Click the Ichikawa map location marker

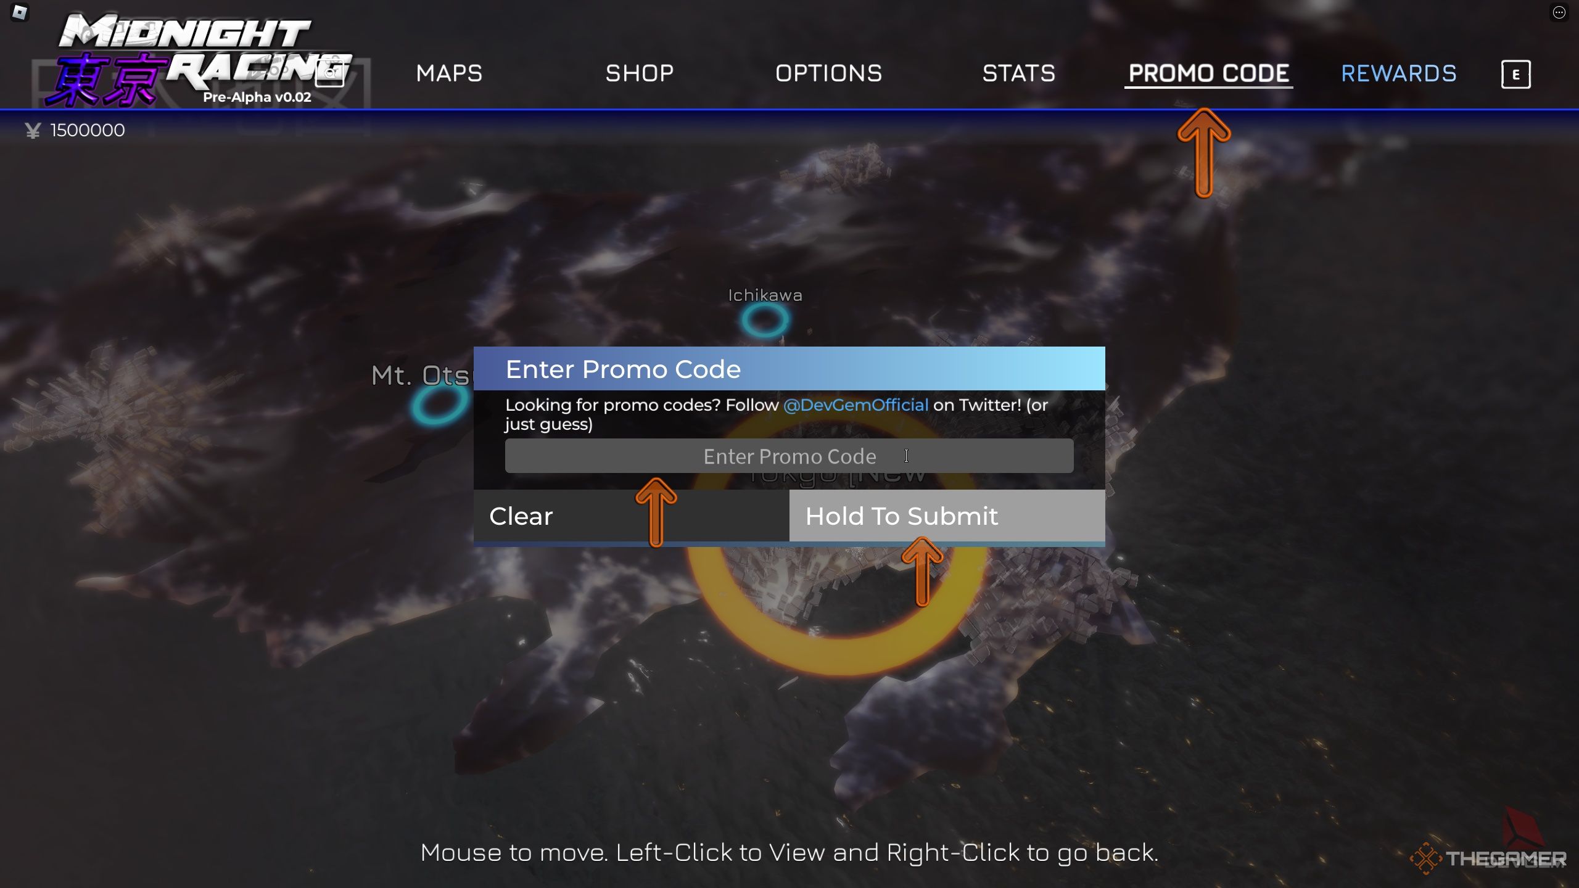click(x=767, y=321)
